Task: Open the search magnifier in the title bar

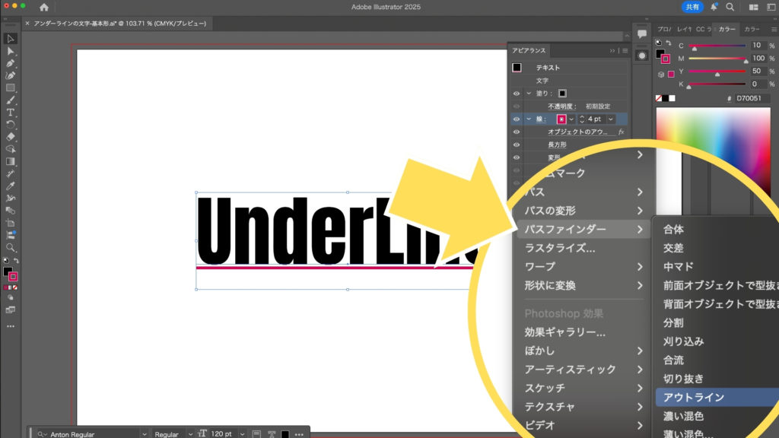Action: [730, 7]
